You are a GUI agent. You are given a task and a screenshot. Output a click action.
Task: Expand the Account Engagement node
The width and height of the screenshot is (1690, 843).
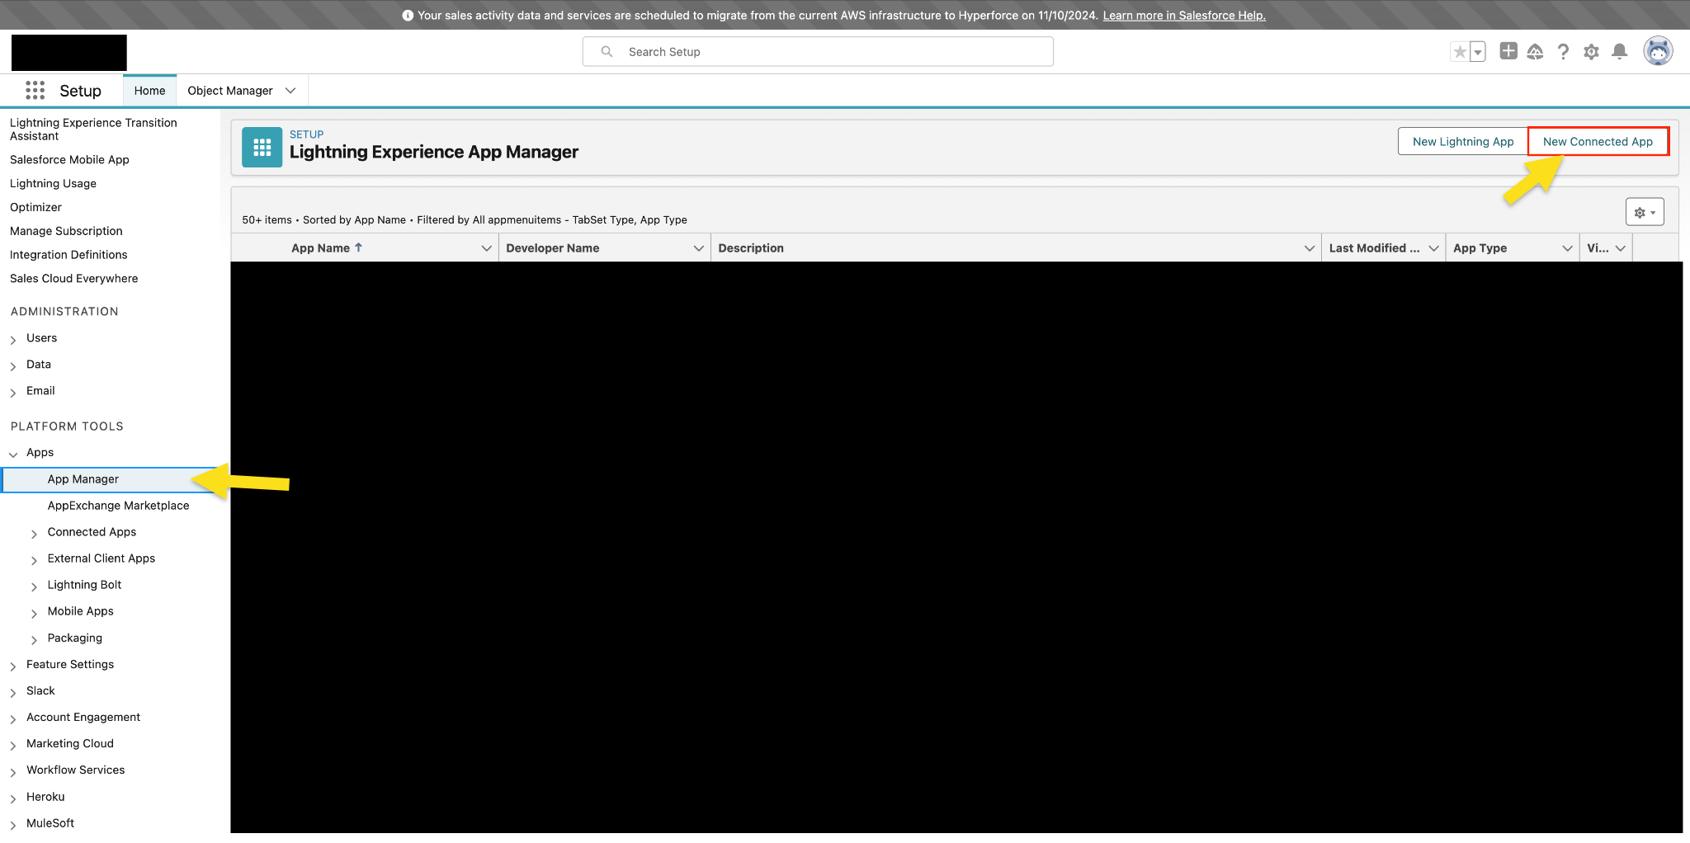(13, 718)
